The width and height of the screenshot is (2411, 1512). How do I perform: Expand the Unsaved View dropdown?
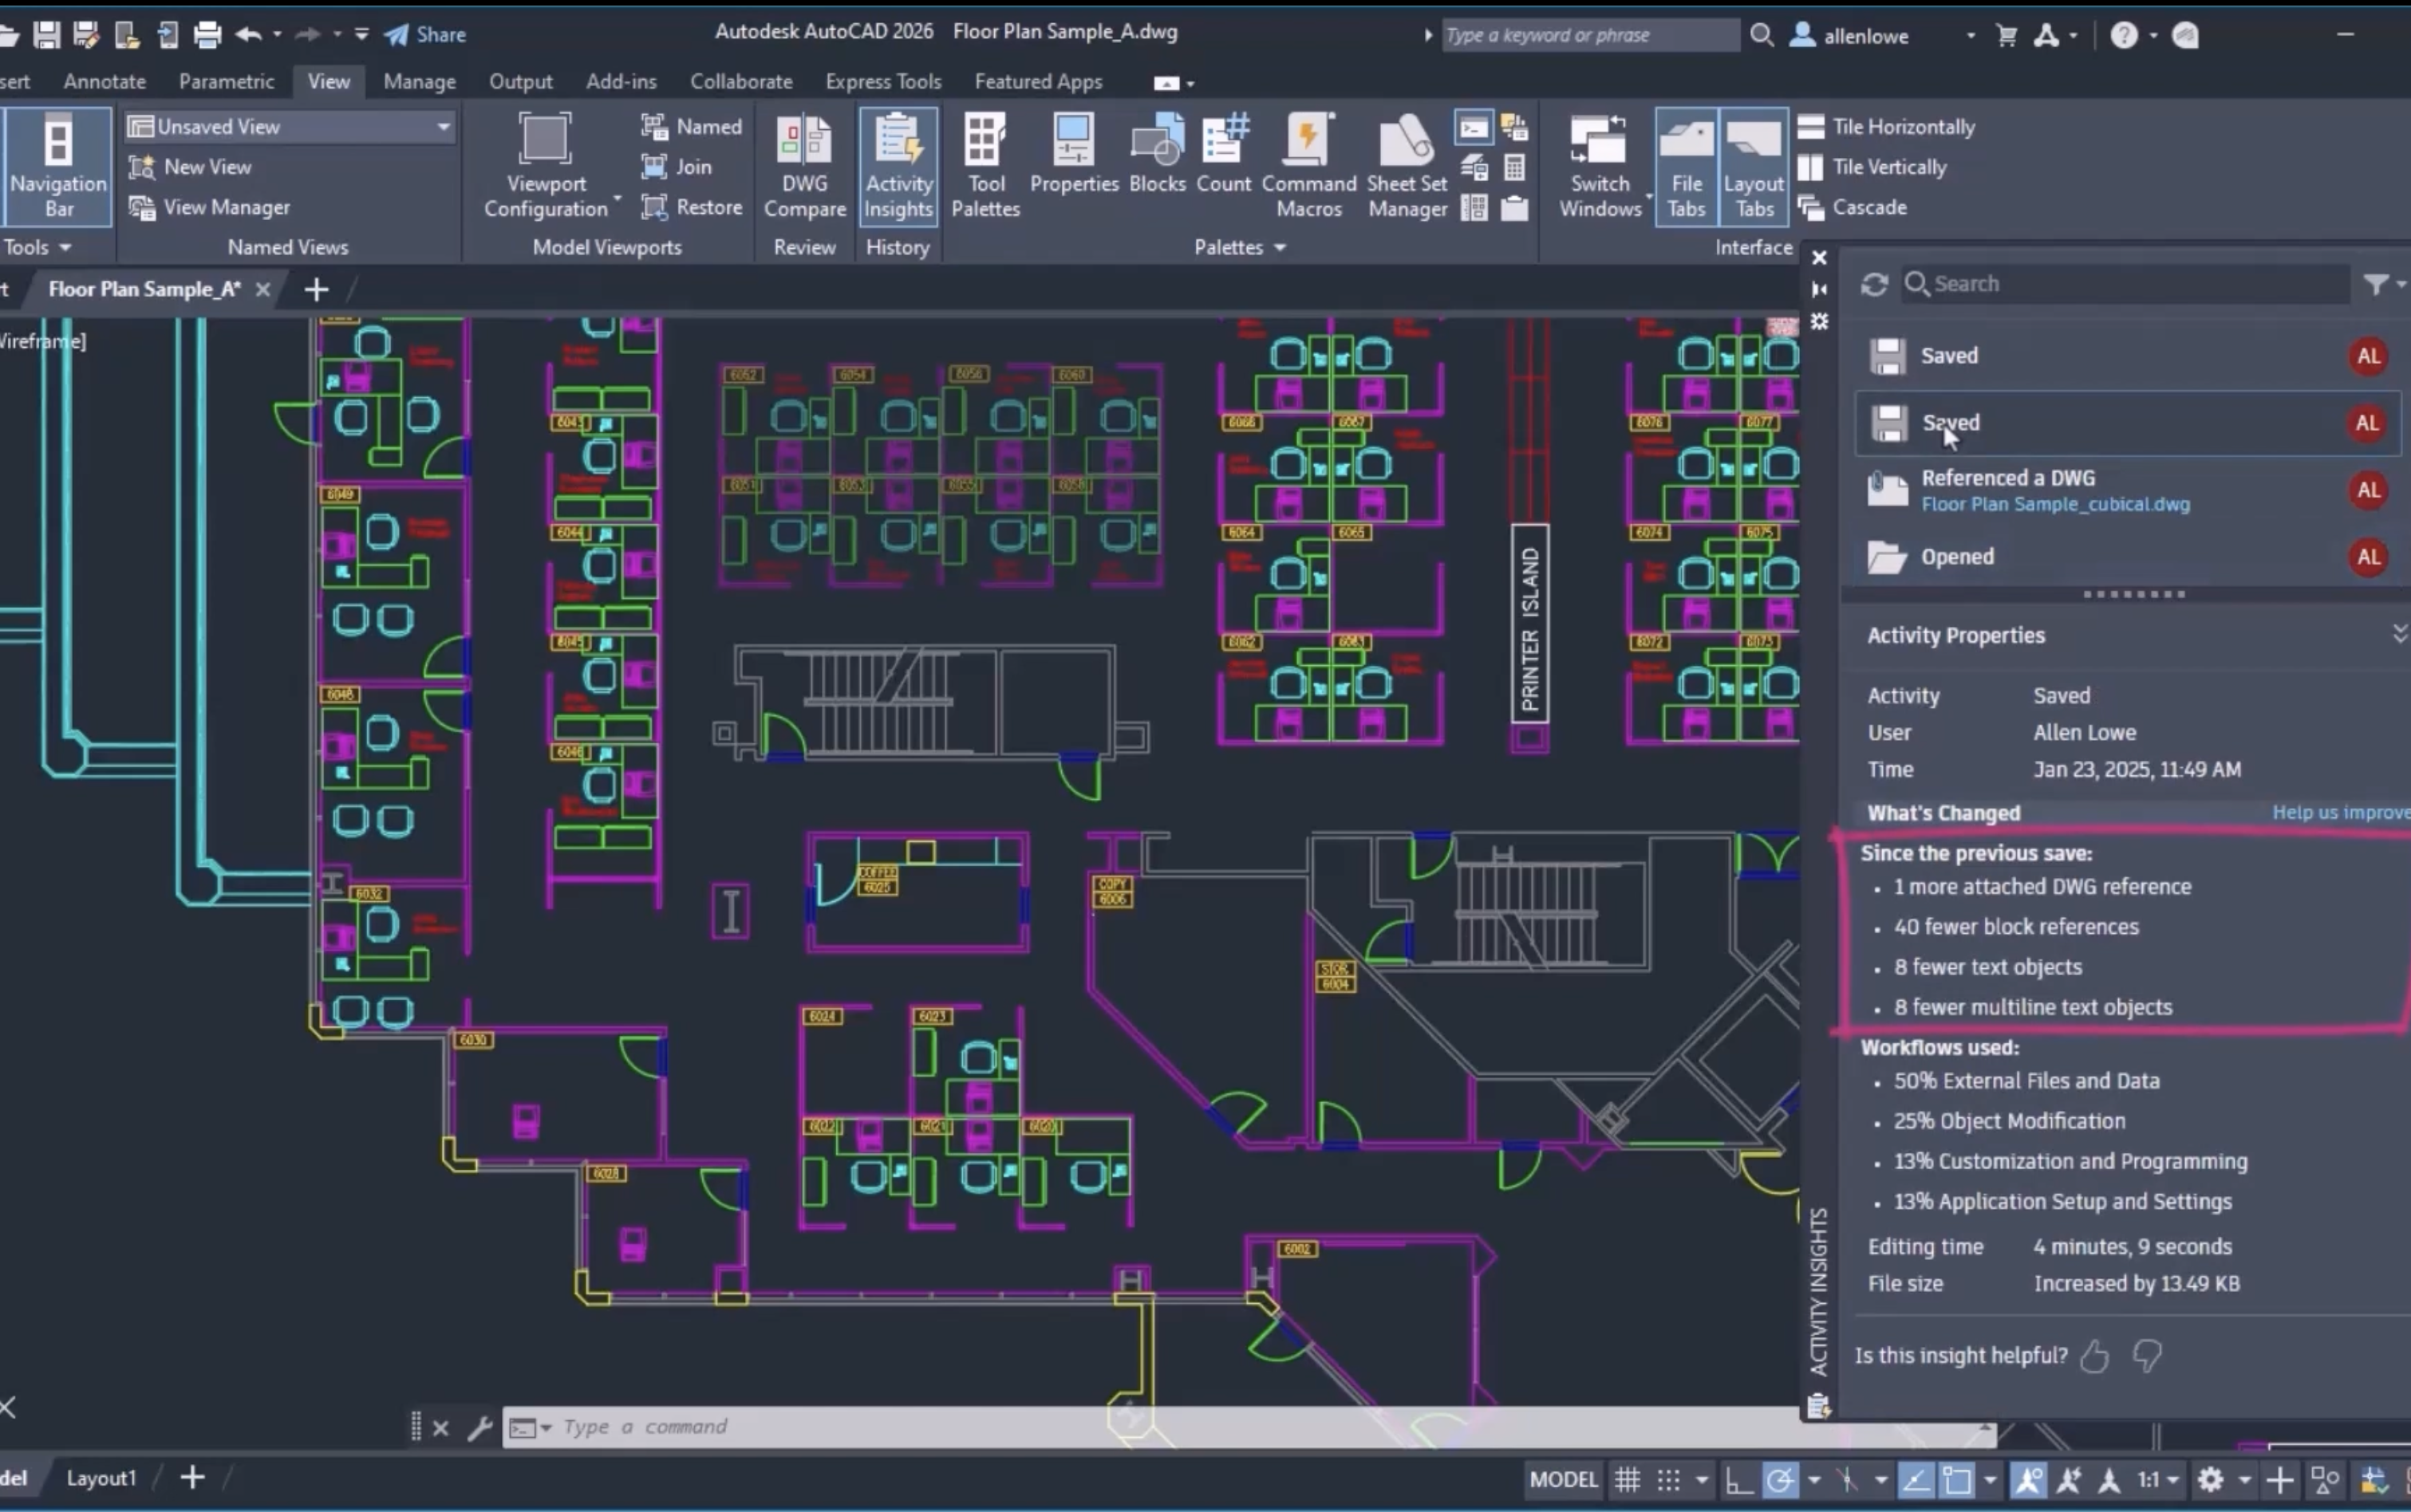pyautogui.click(x=443, y=126)
